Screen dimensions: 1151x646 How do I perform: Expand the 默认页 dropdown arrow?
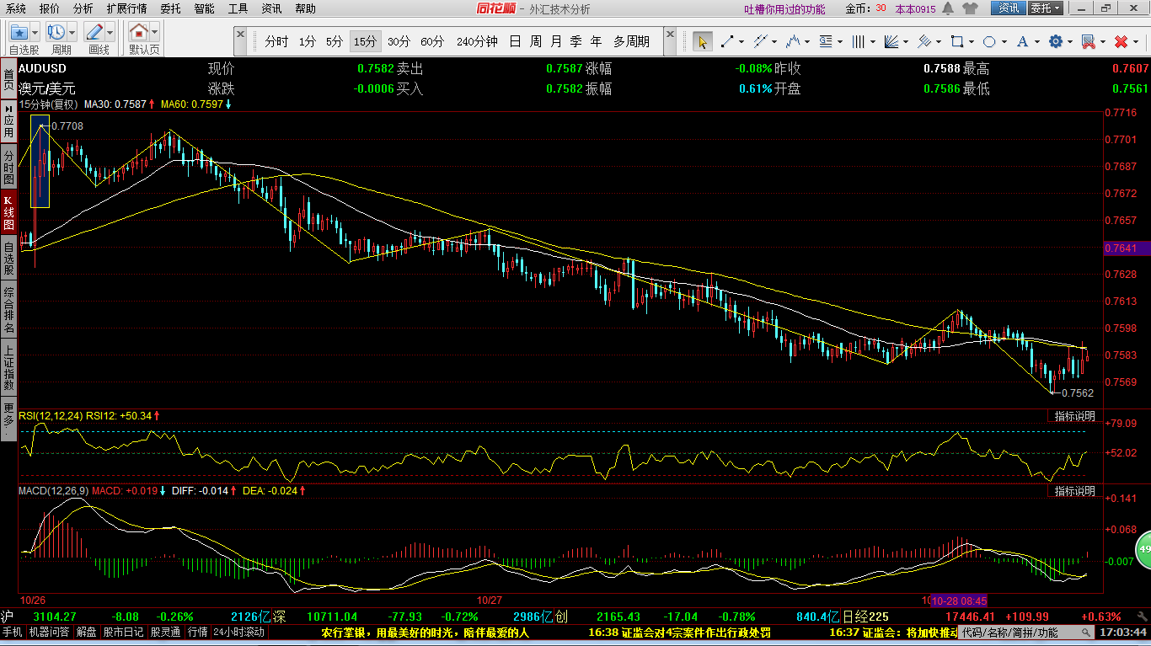click(x=154, y=32)
